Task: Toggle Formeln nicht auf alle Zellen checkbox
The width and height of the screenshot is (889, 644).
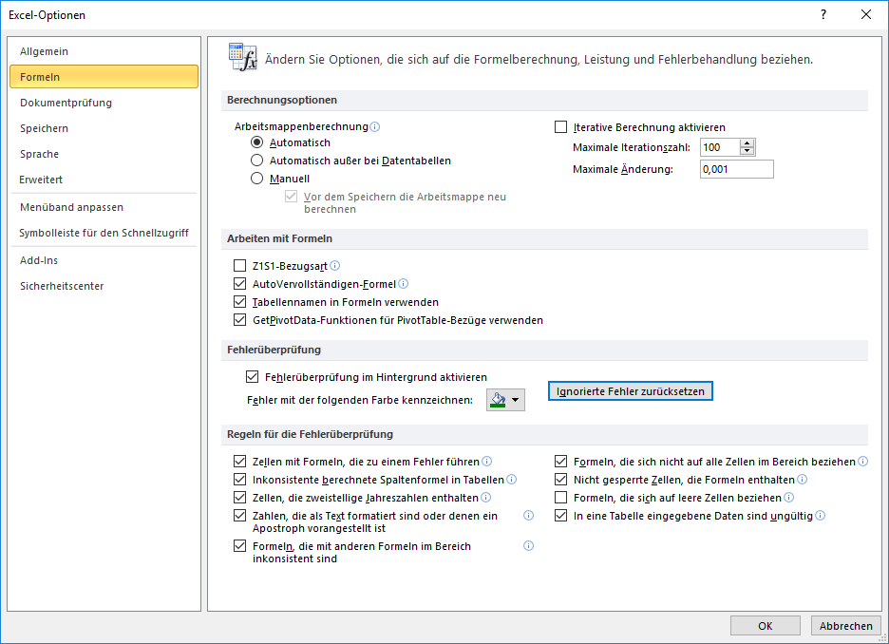Action: (x=560, y=461)
